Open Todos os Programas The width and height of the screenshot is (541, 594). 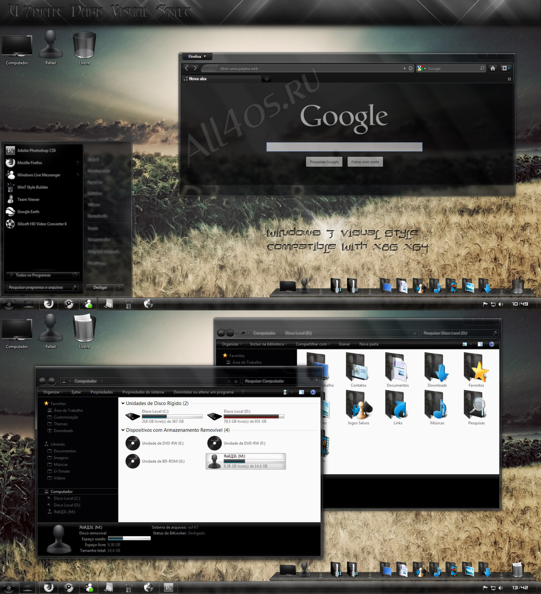[43, 275]
